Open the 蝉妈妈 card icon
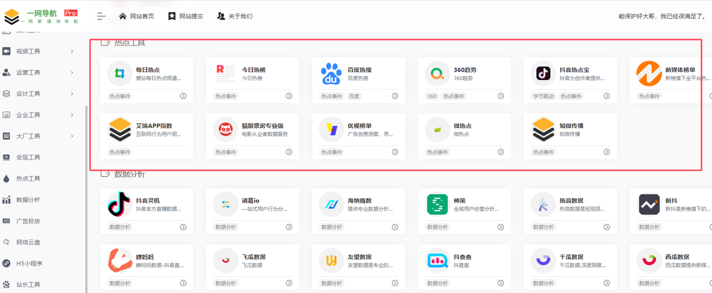Viewport: 712px width, 293px height. [119, 261]
